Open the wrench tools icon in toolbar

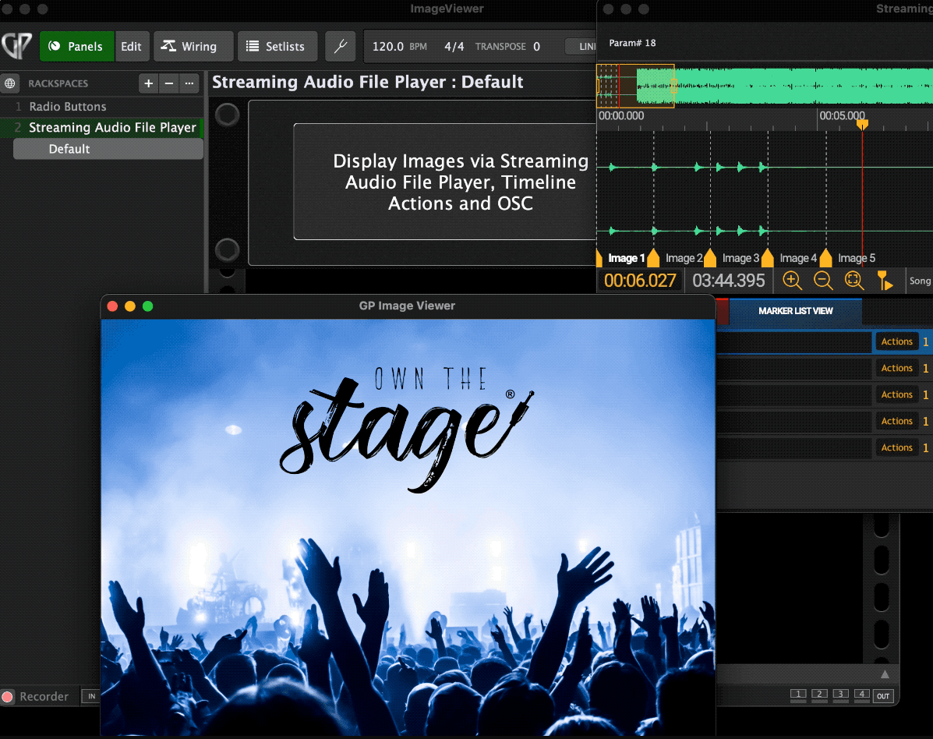[340, 47]
